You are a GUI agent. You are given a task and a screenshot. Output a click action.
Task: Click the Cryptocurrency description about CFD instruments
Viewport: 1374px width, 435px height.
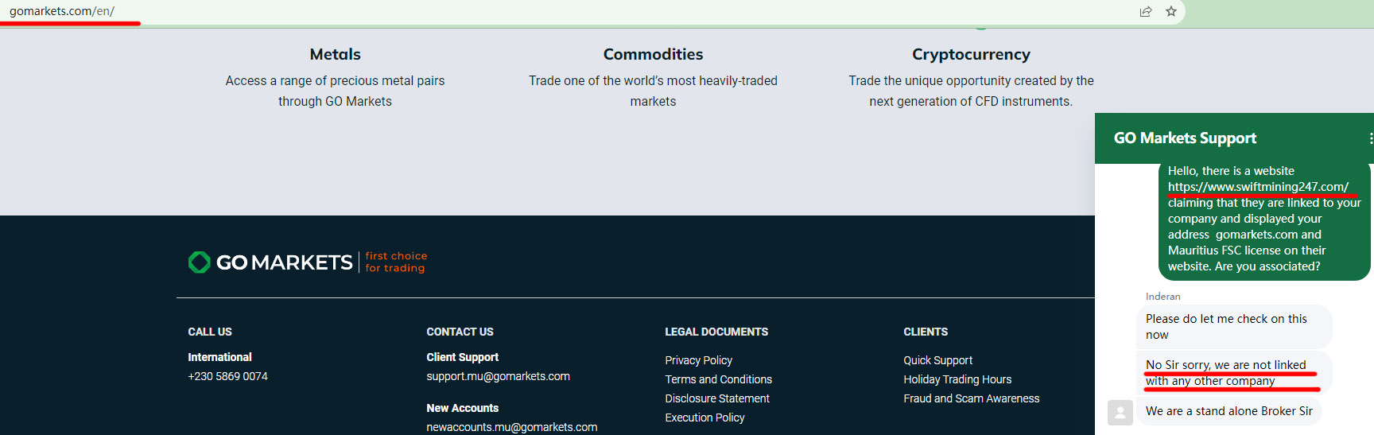971,91
